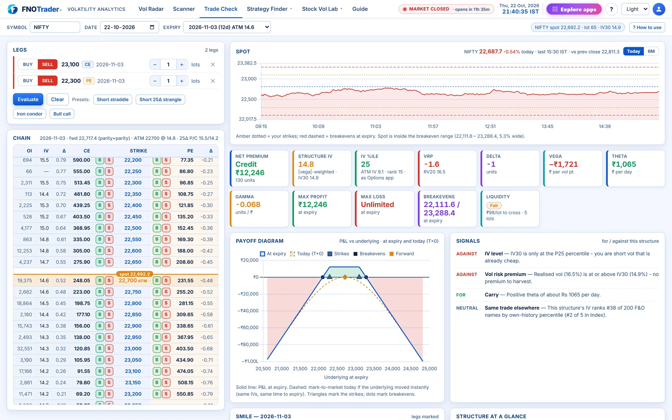Buy the 22,850 call in the chain
672x420 pixels.
[100, 315]
